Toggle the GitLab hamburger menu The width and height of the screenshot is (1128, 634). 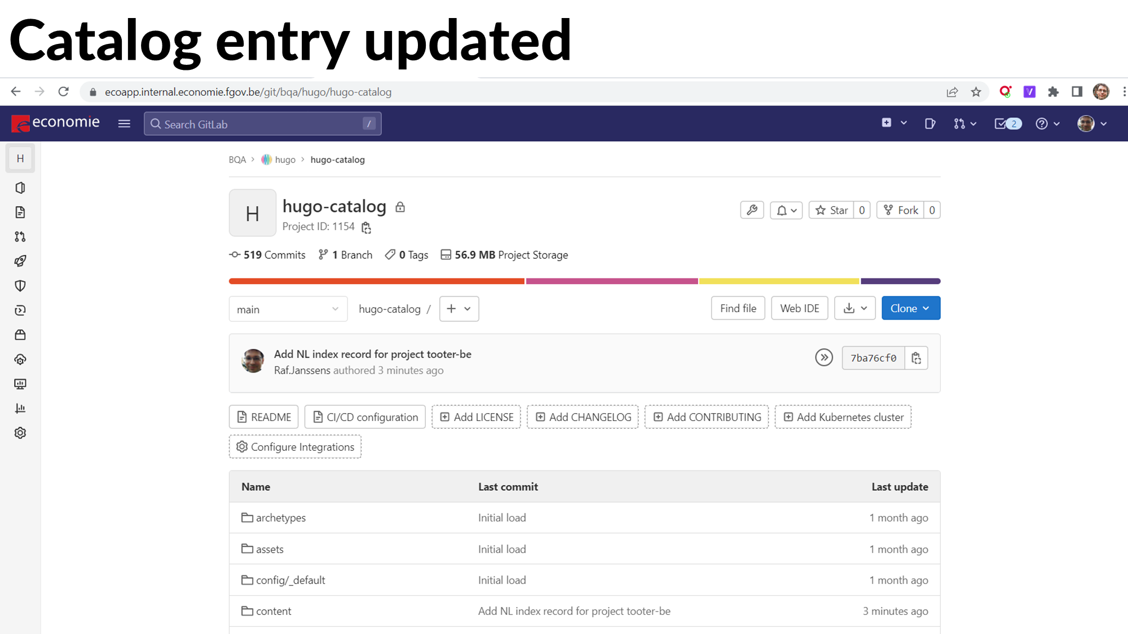[x=124, y=123]
